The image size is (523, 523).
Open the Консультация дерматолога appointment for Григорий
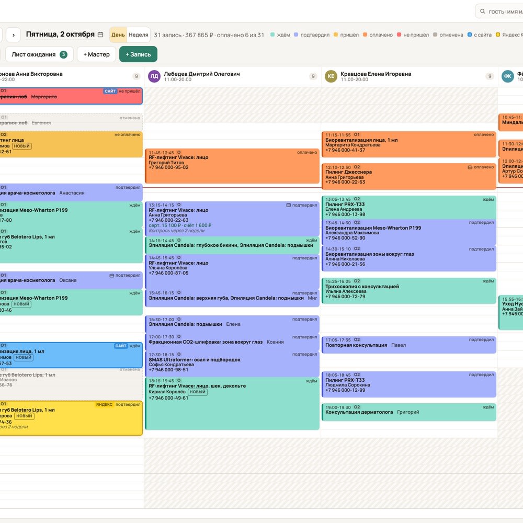409,412
